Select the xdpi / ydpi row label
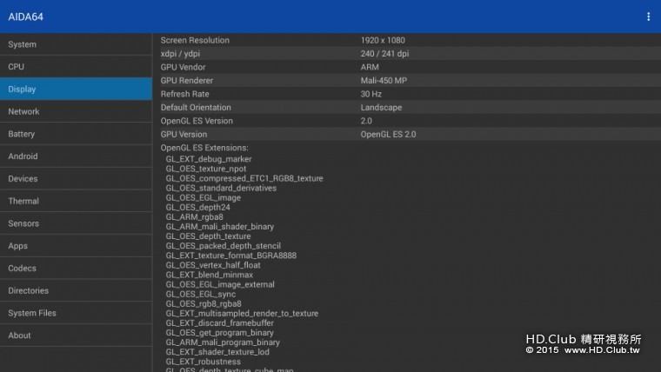This screenshot has height=372, width=661. pyautogui.click(x=180, y=54)
